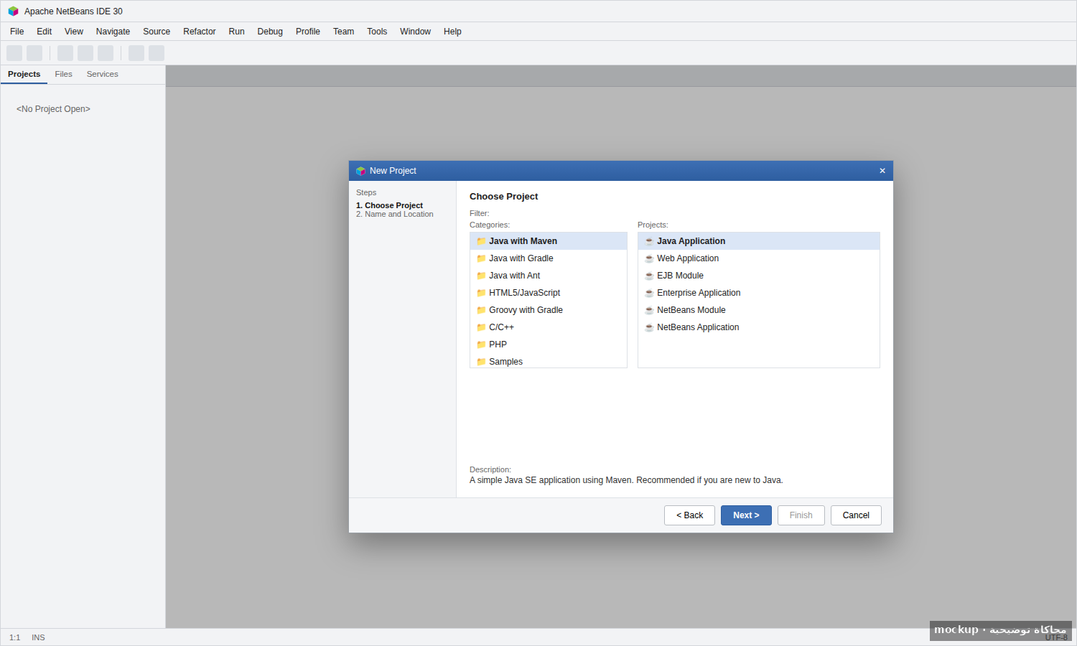Open the Navigate menu
Image resolution: width=1077 pixels, height=646 pixels.
pyautogui.click(x=113, y=32)
